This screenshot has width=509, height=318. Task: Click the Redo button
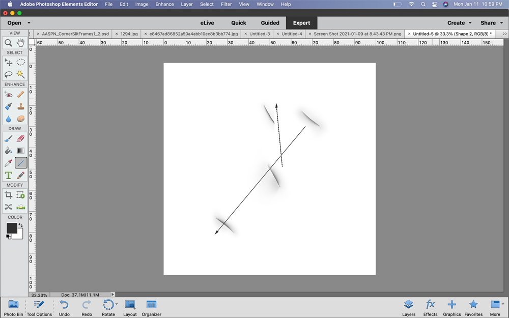[x=87, y=308]
